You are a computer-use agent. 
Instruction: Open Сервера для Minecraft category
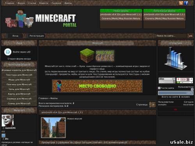(x=19, y=99)
